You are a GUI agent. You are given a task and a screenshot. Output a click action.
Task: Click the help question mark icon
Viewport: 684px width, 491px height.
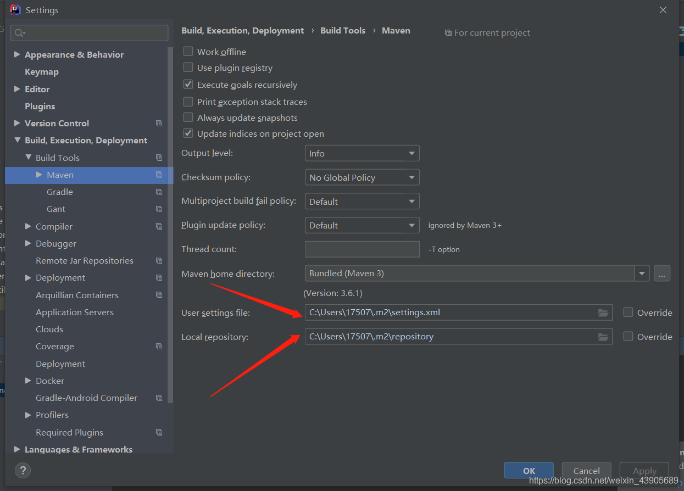click(x=23, y=470)
